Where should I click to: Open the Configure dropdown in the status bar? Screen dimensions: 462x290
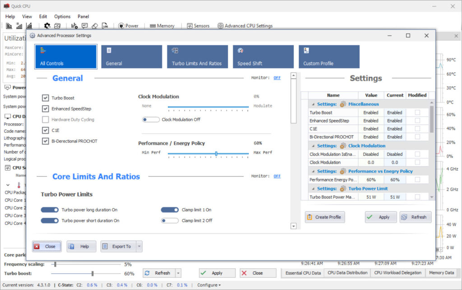click(209, 285)
